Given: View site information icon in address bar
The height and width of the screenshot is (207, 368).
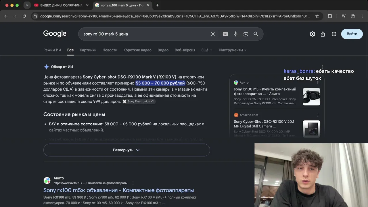Looking at the screenshot, I should coord(35,16).
